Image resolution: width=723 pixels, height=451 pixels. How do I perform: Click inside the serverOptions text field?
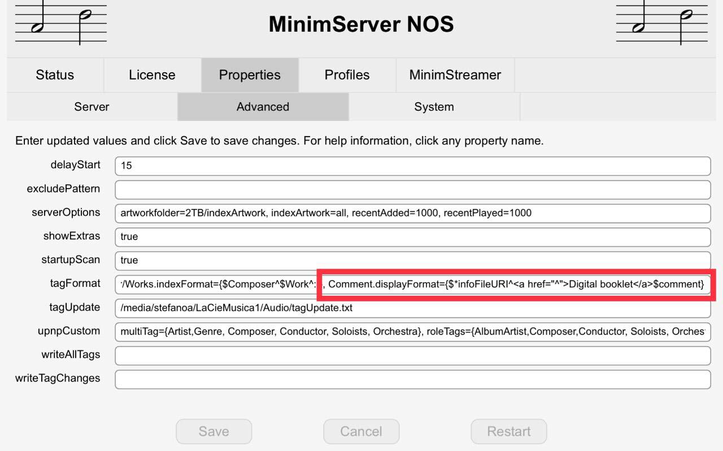click(412, 213)
